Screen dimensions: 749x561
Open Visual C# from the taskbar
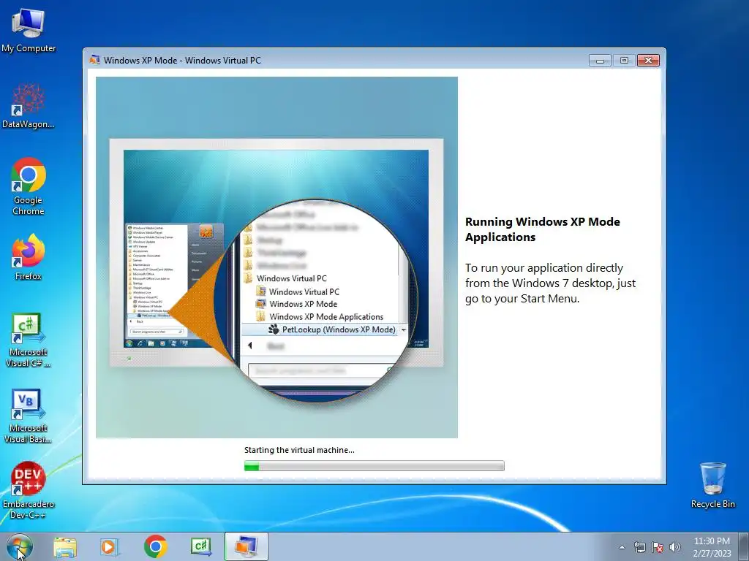click(200, 547)
